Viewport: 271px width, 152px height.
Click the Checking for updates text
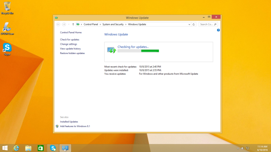(x=133, y=47)
